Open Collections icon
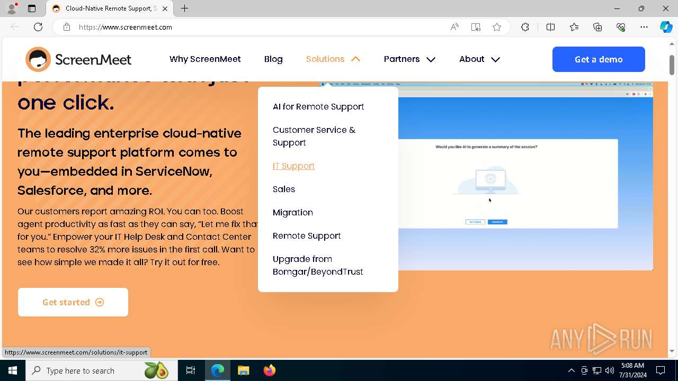This screenshot has height=381, width=678. [597, 27]
